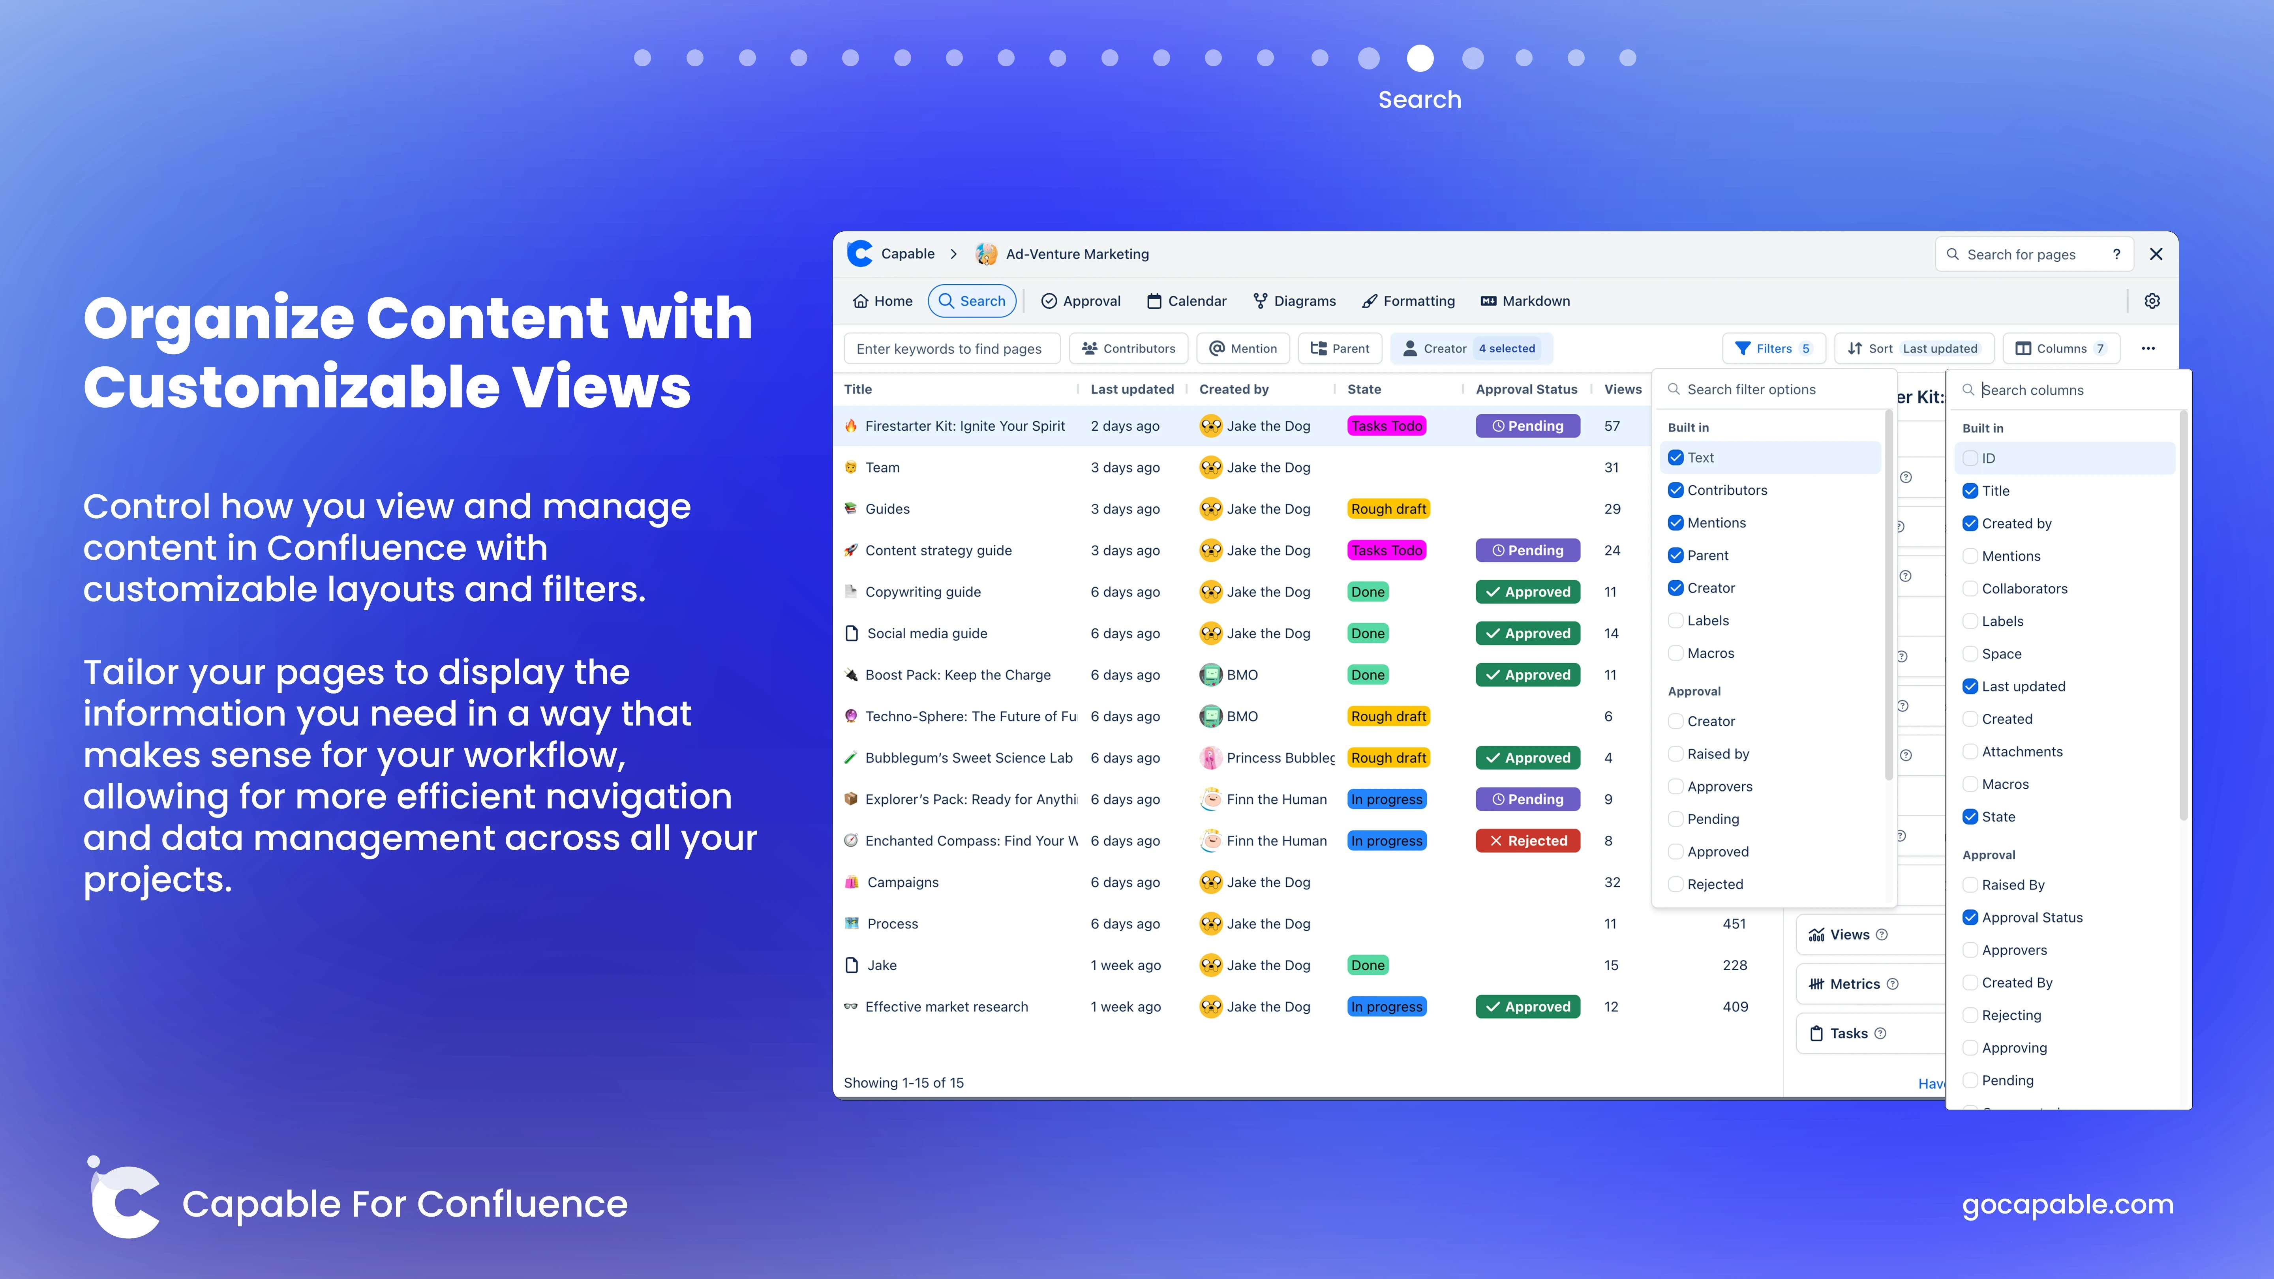This screenshot has height=1279, width=2274.
Task: Enable the Labels filter option
Action: [1675, 621]
